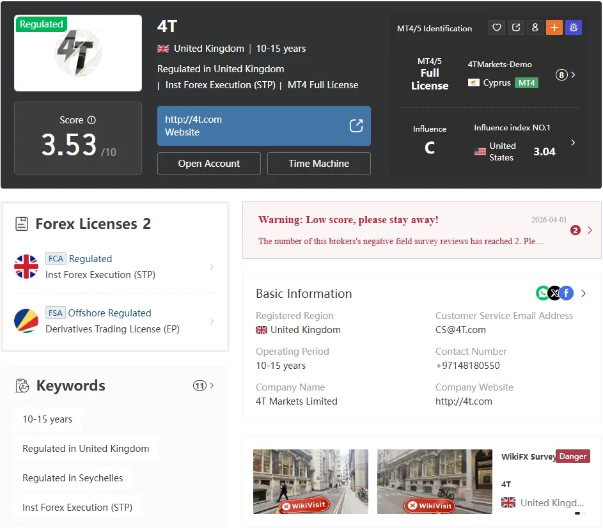The width and height of the screenshot is (603, 528).
Task: Open the 4T broker logo image
Action: click(78, 53)
